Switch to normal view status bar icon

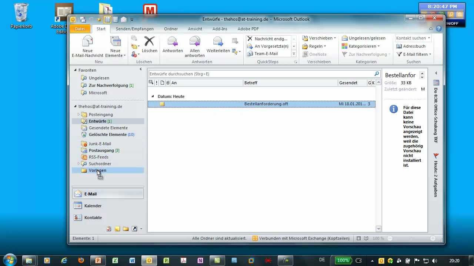point(358,239)
